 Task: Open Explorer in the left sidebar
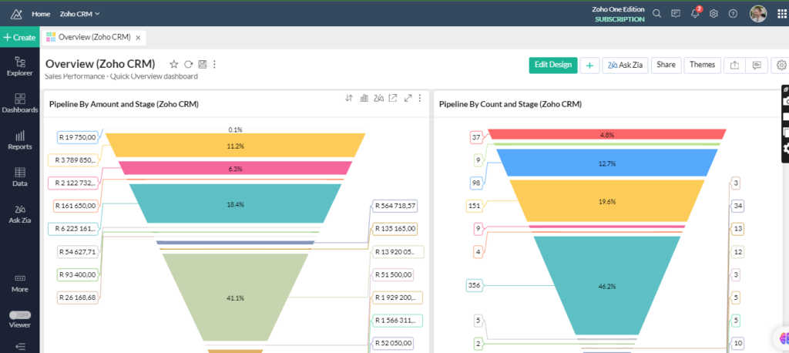coord(19,66)
